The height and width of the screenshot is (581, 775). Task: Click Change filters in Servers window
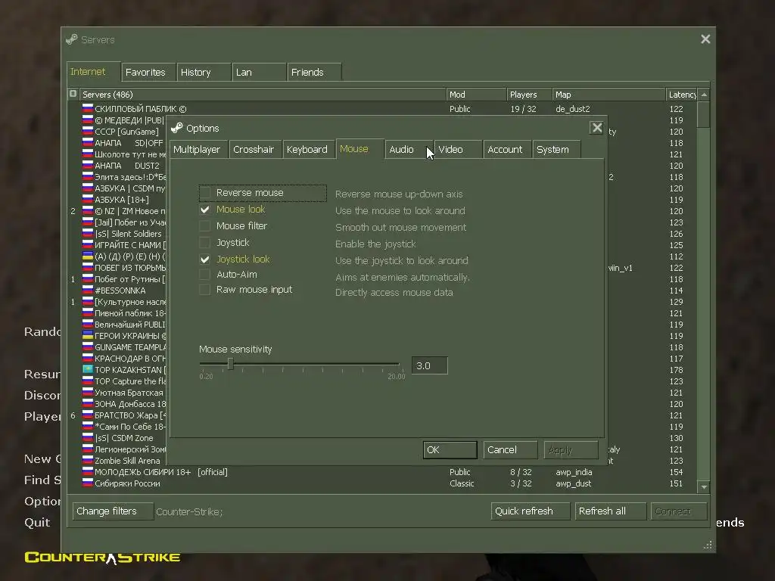(113, 511)
